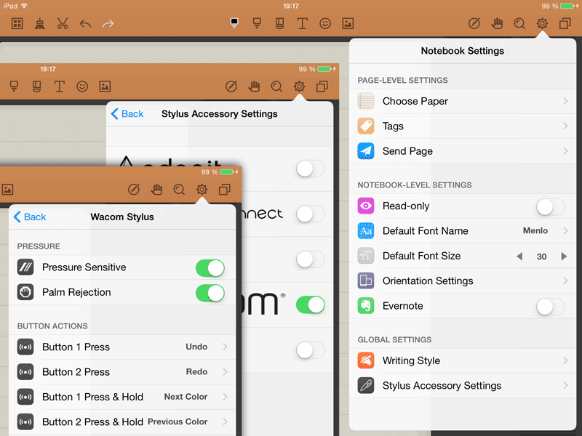Click the redo arrow in toolbar
This screenshot has height=436, width=582.
108,23
